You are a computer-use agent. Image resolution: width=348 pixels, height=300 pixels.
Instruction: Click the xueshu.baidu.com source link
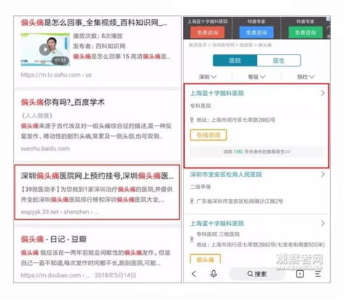(x=45, y=148)
